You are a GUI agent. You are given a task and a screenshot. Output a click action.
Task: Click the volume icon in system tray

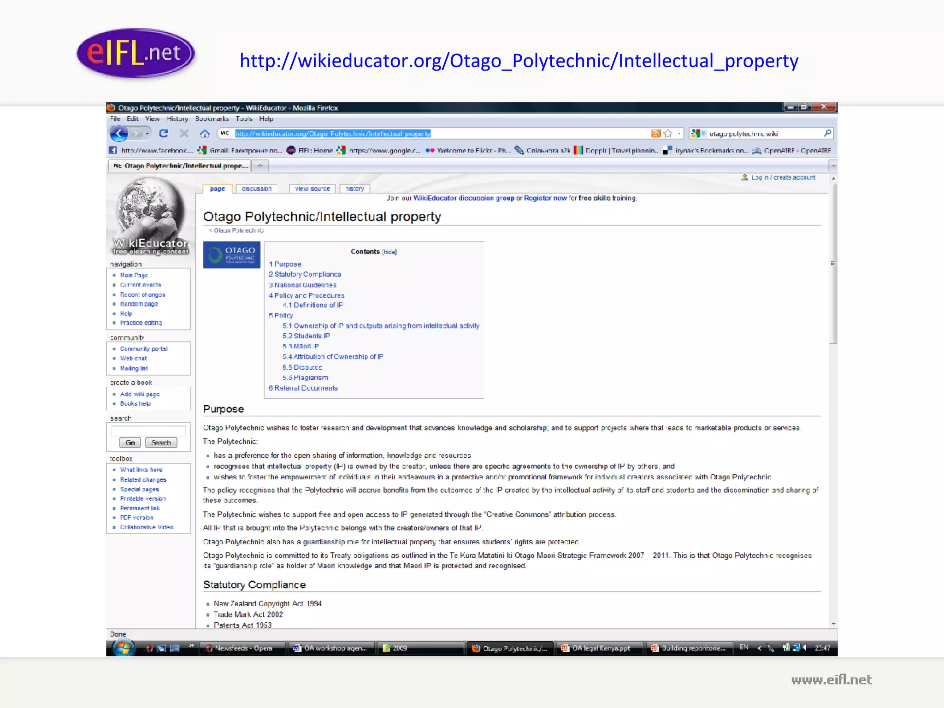pos(804,648)
